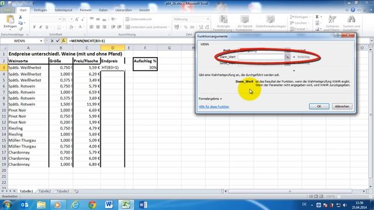Open the borders dropdown arrow
Viewport: 374px width, 210px height.
point(63,27)
